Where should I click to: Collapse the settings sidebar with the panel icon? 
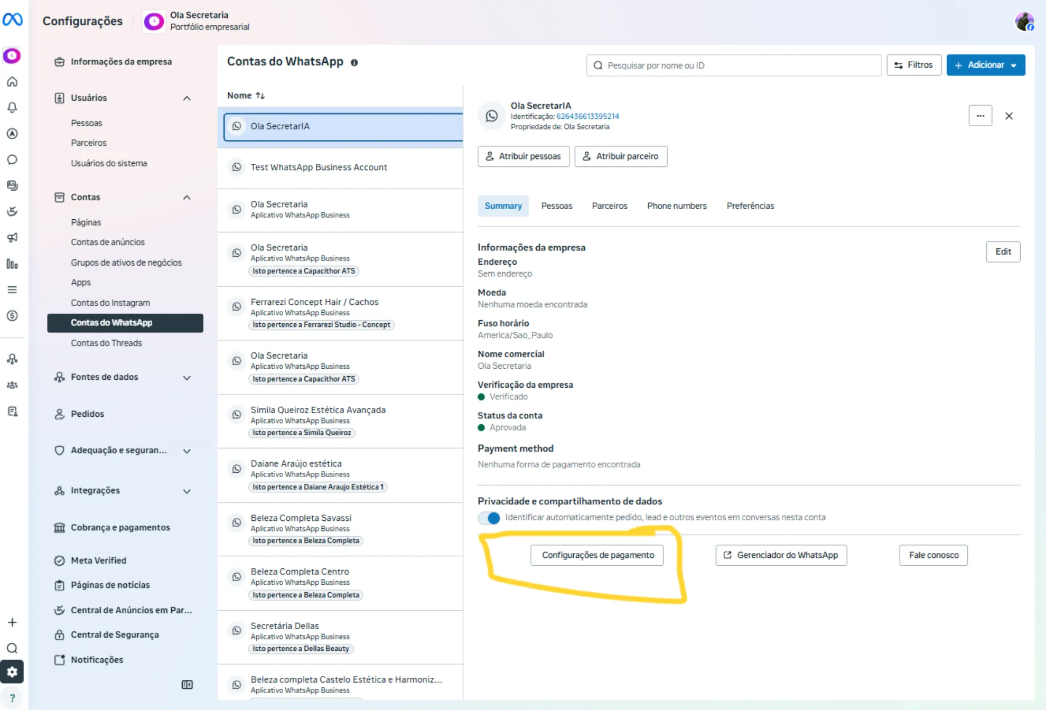[x=187, y=685]
